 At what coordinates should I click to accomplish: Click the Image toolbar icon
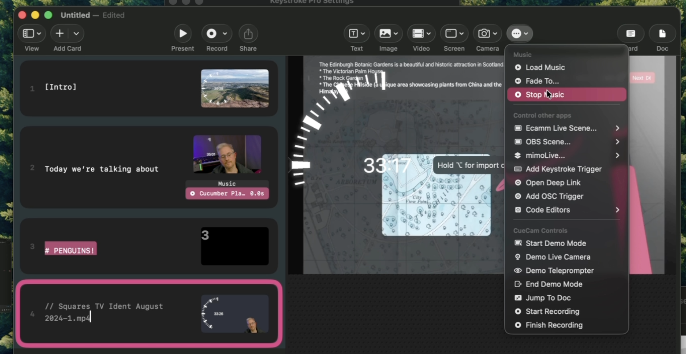click(x=385, y=33)
